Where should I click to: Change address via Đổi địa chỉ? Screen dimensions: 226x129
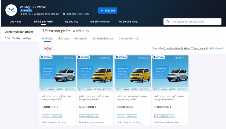217,49
